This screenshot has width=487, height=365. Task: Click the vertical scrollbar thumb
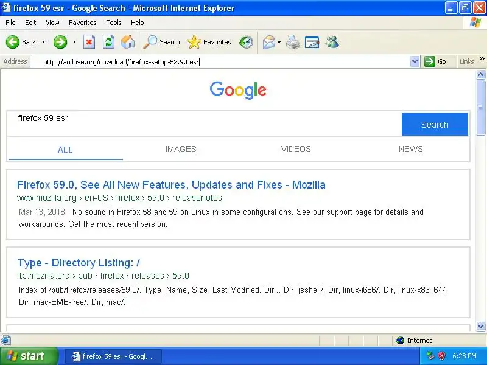480,108
